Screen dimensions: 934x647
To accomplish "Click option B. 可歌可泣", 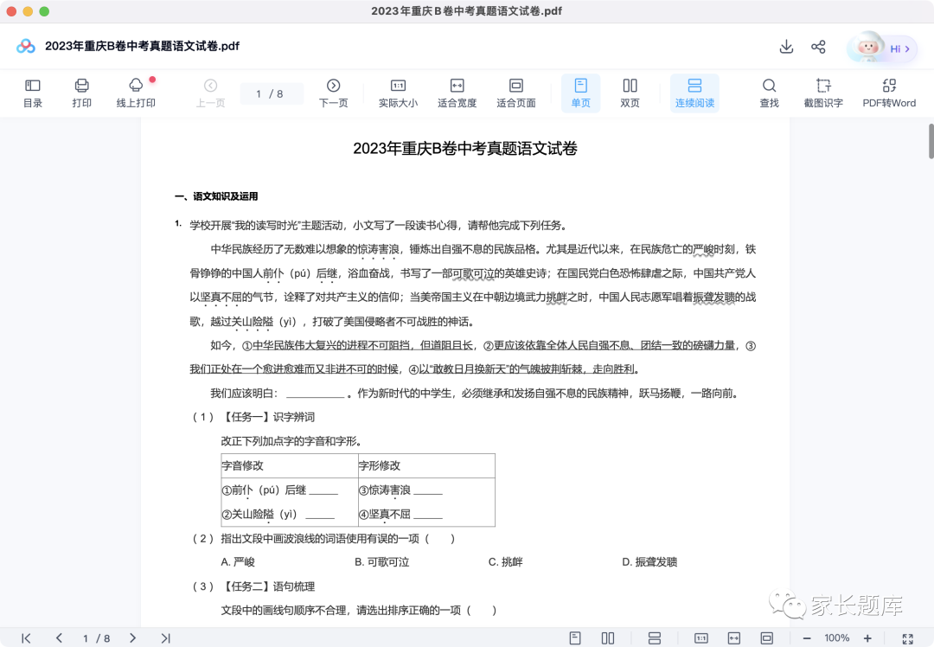I will pyautogui.click(x=382, y=562).
